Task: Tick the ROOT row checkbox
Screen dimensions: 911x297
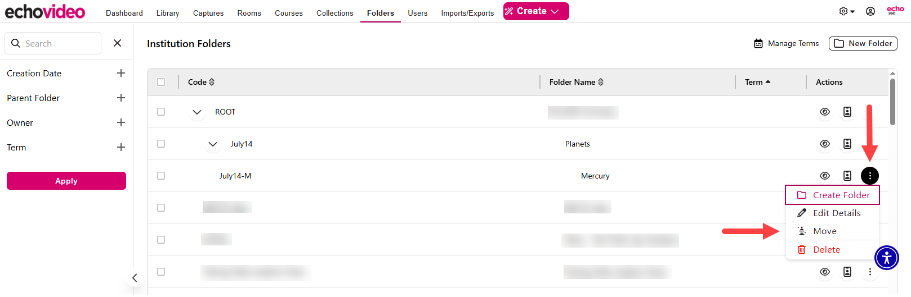Action: pos(161,112)
